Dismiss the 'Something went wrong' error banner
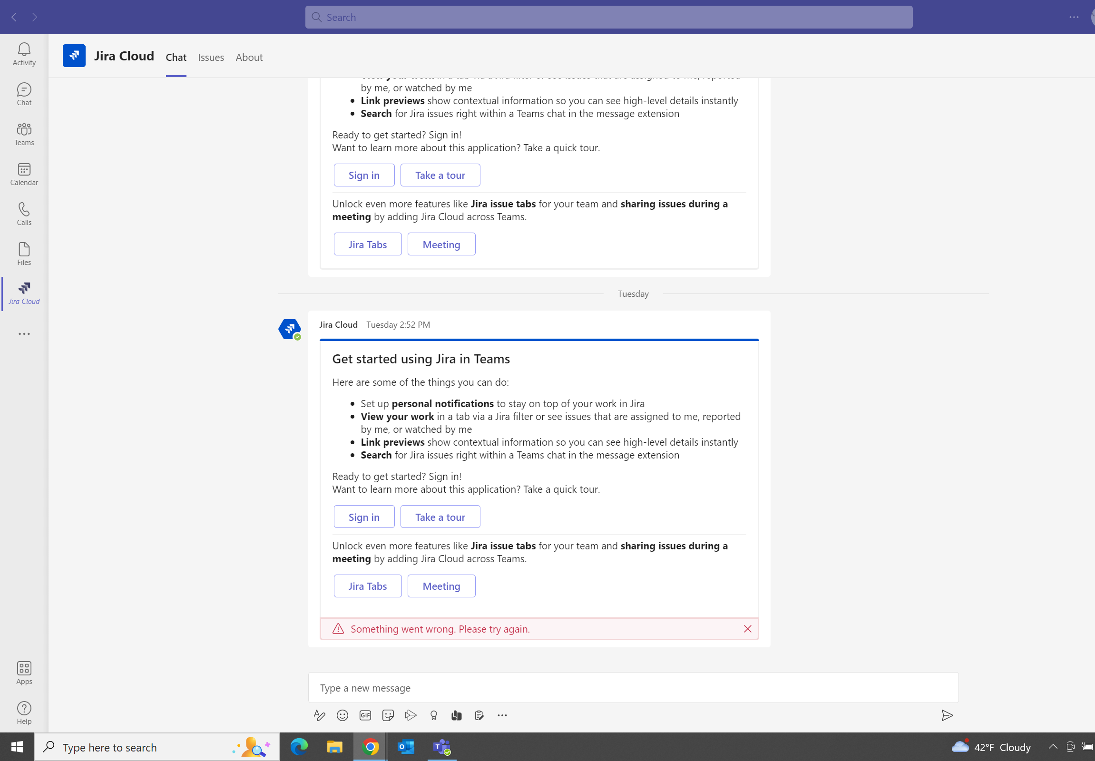The width and height of the screenshot is (1095, 761). tap(747, 629)
